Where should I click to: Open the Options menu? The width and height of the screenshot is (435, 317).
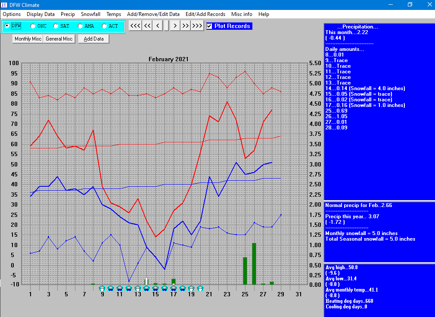[12, 14]
